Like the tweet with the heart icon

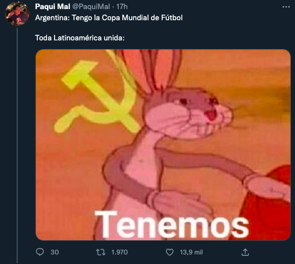coord(170,252)
